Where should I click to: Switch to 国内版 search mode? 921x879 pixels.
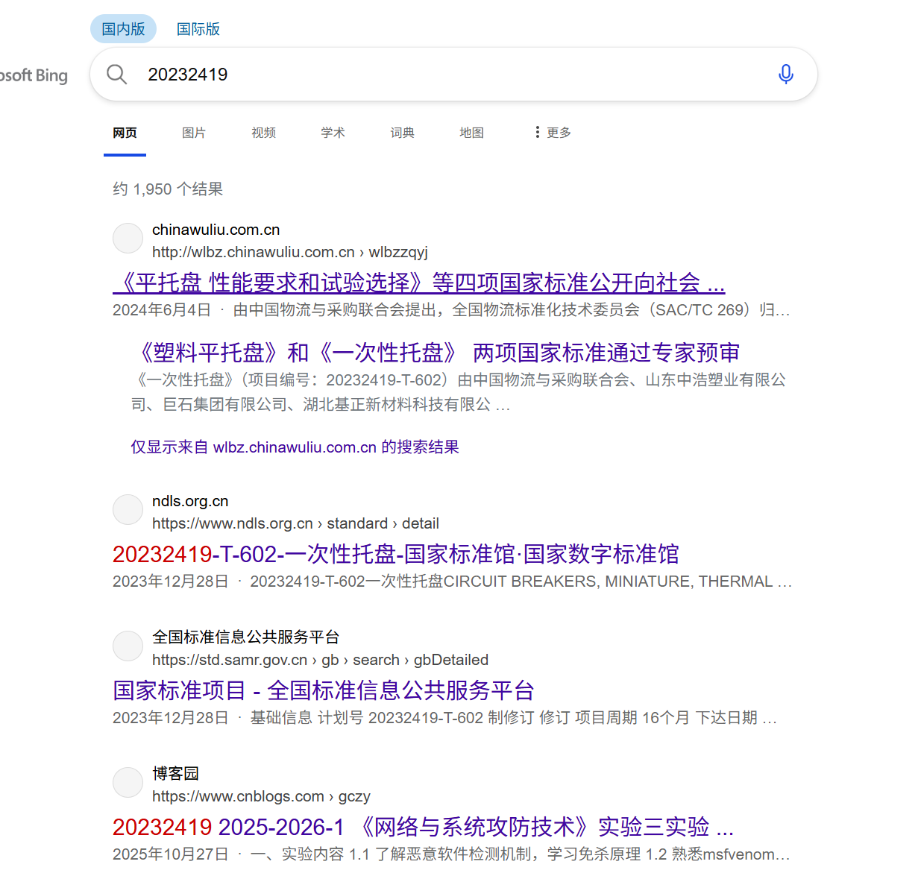click(x=123, y=29)
